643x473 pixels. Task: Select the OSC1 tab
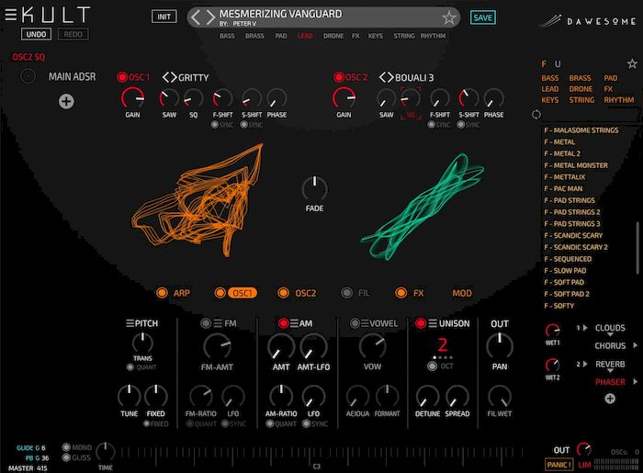[242, 293]
